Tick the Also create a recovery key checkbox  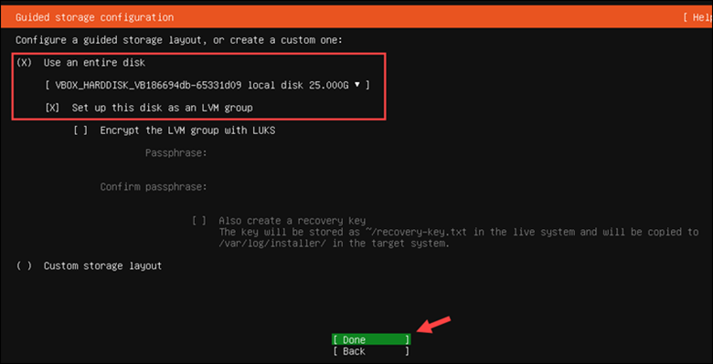[x=279, y=221]
